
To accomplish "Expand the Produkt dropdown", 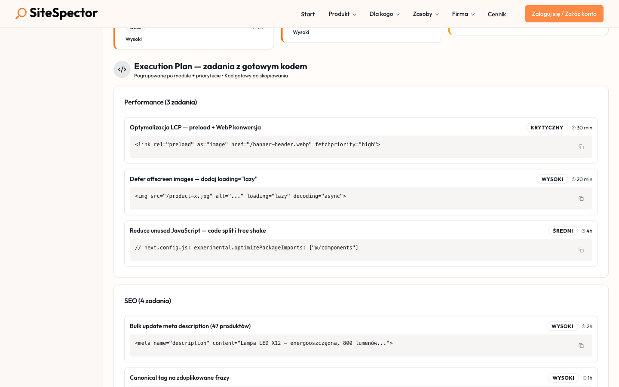I will point(342,14).
